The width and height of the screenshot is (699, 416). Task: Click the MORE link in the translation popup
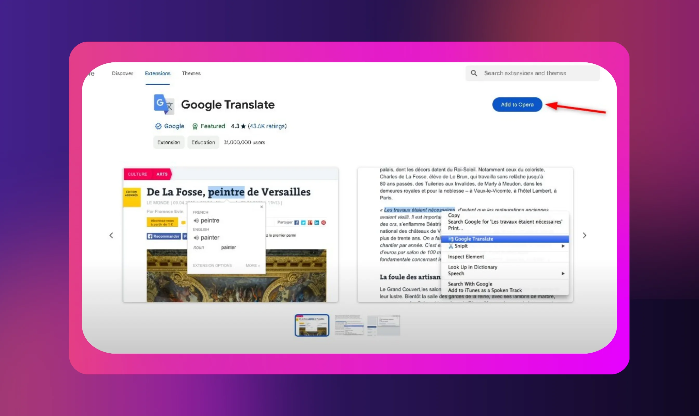(x=252, y=265)
